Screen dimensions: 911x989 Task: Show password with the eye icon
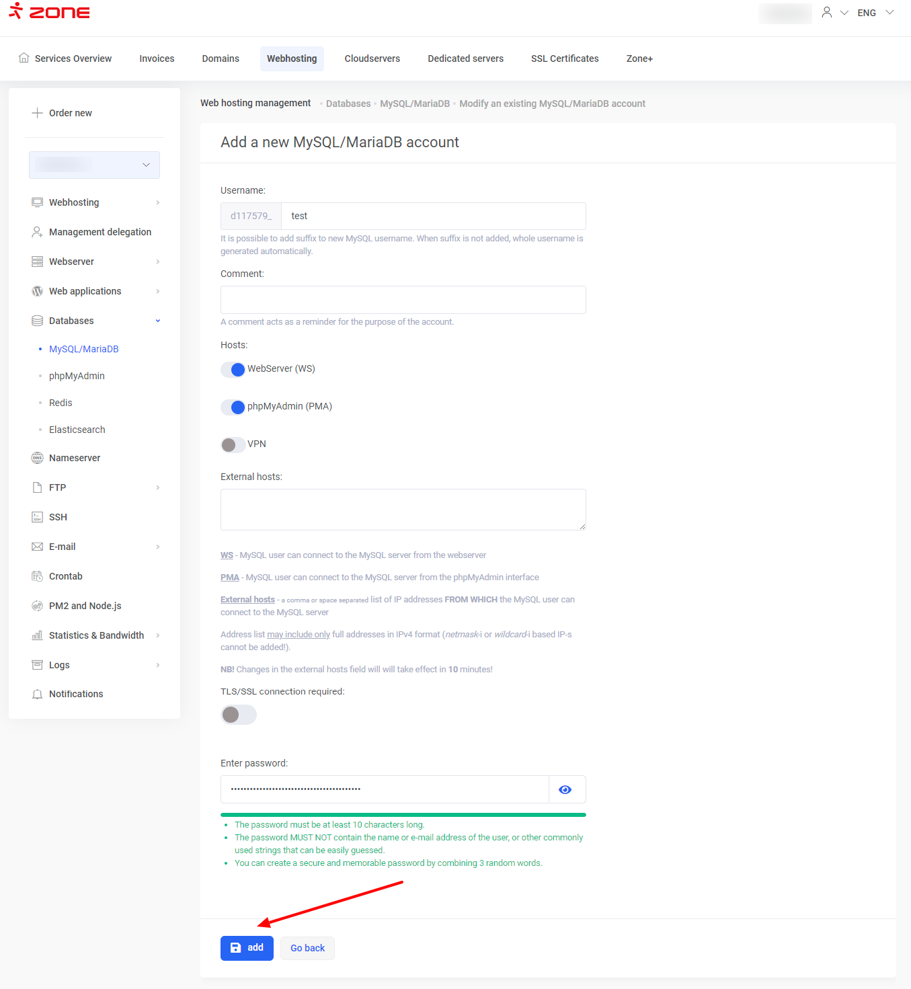pyautogui.click(x=565, y=789)
